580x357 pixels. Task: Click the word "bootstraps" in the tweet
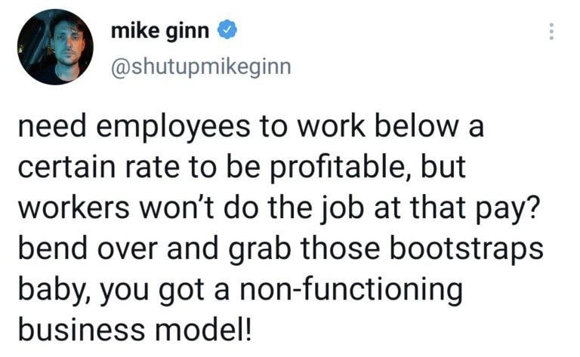[x=461, y=249]
